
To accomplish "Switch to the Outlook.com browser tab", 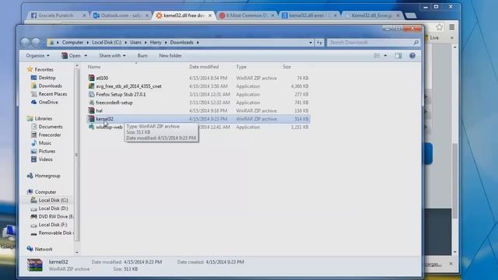I will pyautogui.click(x=121, y=16).
